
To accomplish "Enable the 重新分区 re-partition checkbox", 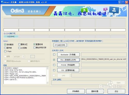I will (19, 44).
